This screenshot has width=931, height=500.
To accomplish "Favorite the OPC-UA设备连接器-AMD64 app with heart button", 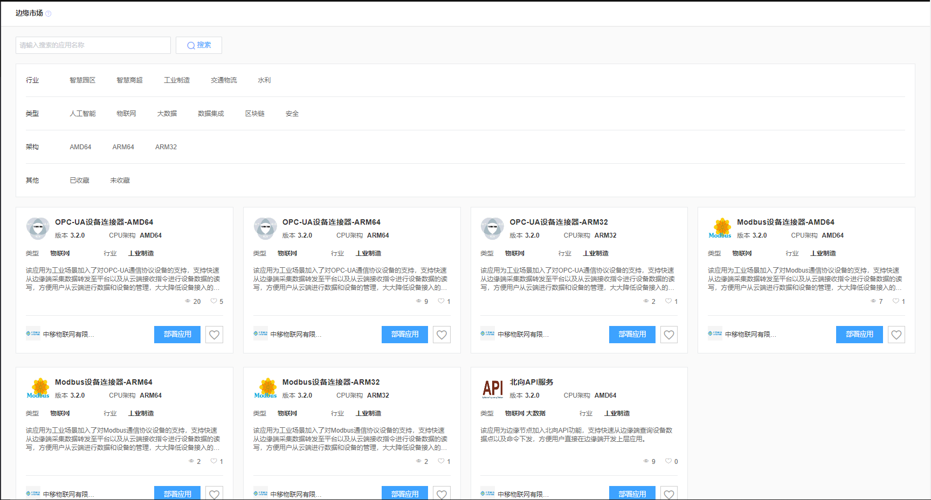I will tap(214, 335).
